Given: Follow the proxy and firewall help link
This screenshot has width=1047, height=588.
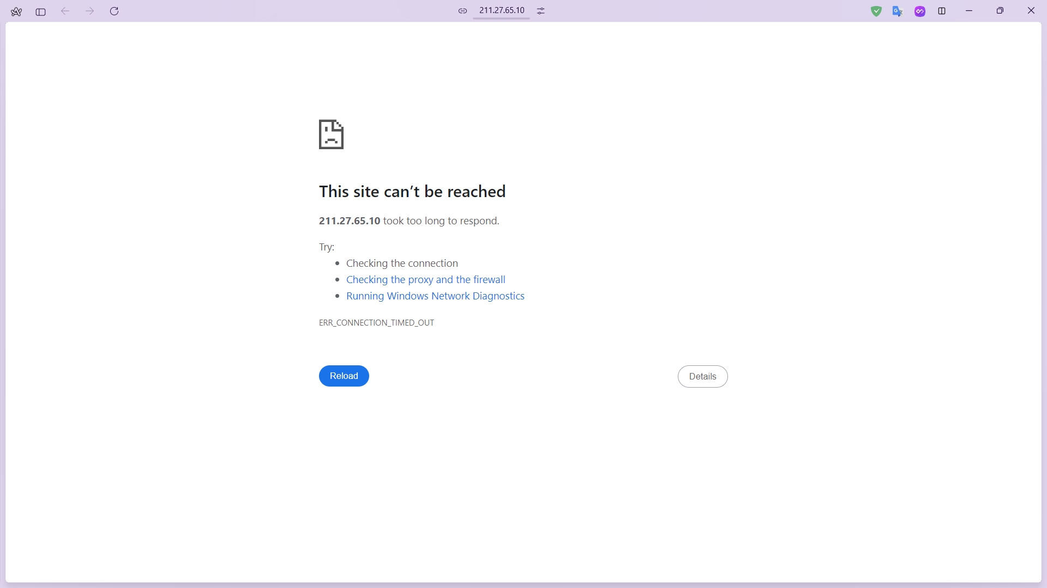Looking at the screenshot, I should (x=425, y=279).
